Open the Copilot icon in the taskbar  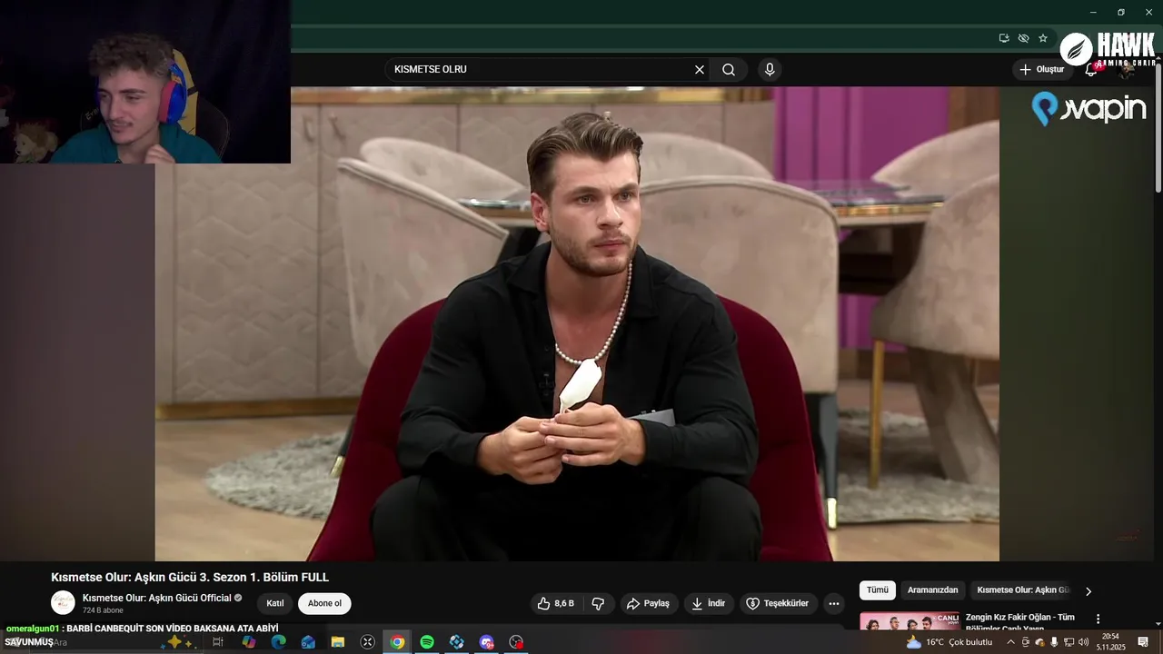(x=248, y=642)
